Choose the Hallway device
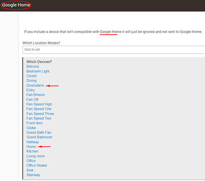205x181 pixels. 33,142
